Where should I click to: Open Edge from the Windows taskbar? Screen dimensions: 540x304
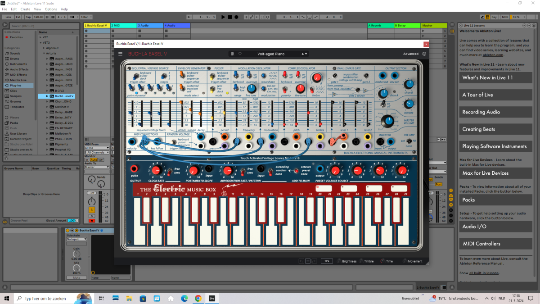point(184,298)
